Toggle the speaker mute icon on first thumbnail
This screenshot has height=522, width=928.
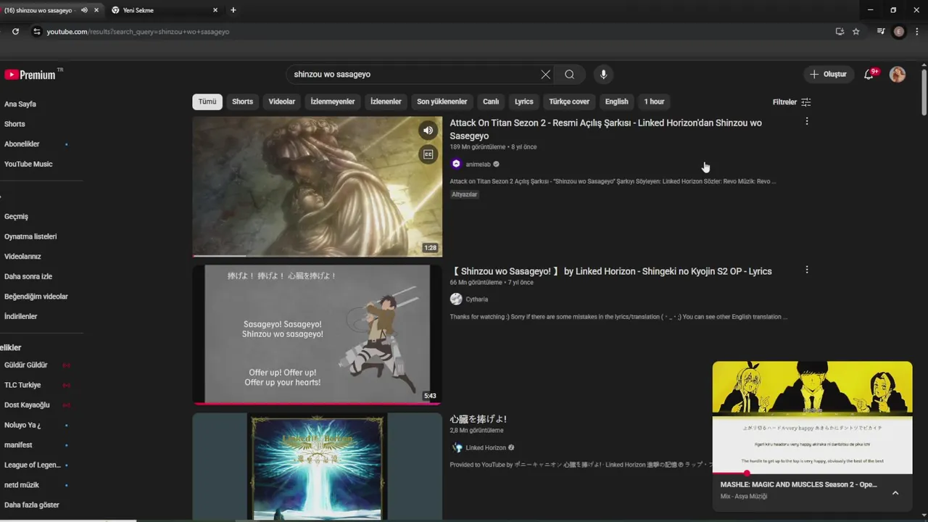click(428, 130)
